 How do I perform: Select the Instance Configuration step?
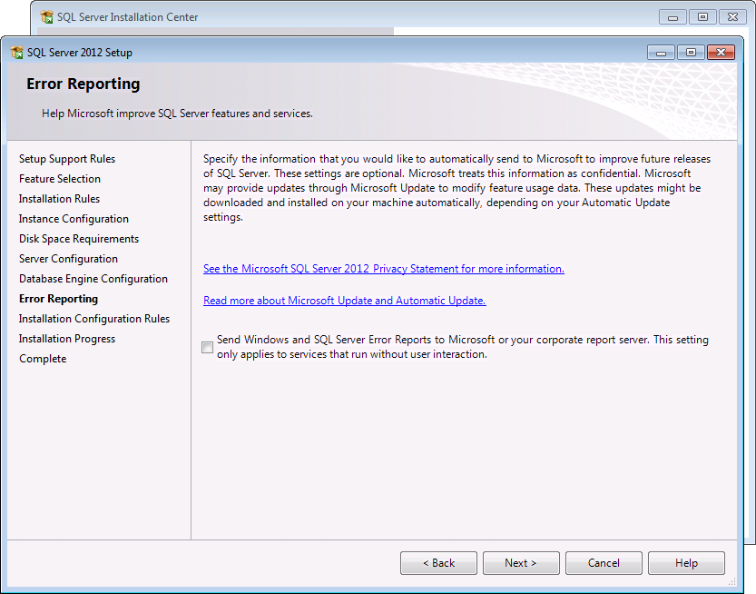click(74, 219)
